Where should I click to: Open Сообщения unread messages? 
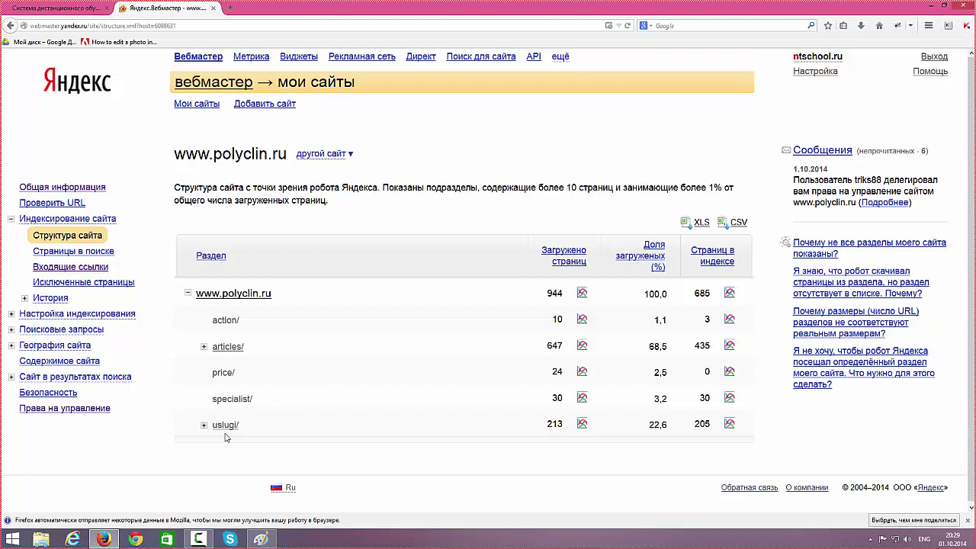823,150
